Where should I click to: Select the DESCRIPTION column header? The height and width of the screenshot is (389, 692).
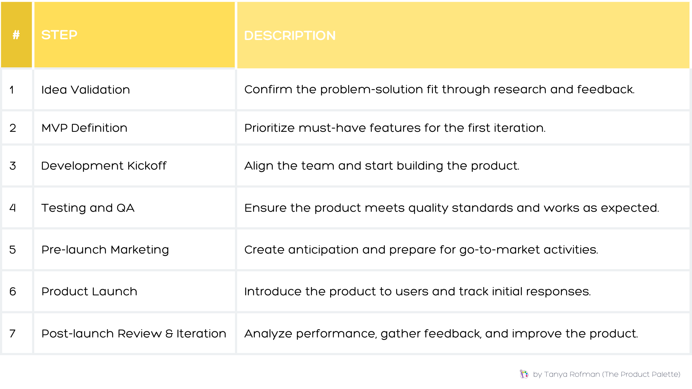(x=290, y=36)
